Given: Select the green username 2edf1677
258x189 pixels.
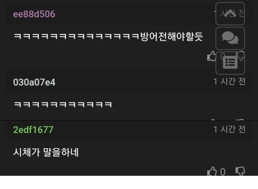Looking at the screenshot, I should pos(33,130).
